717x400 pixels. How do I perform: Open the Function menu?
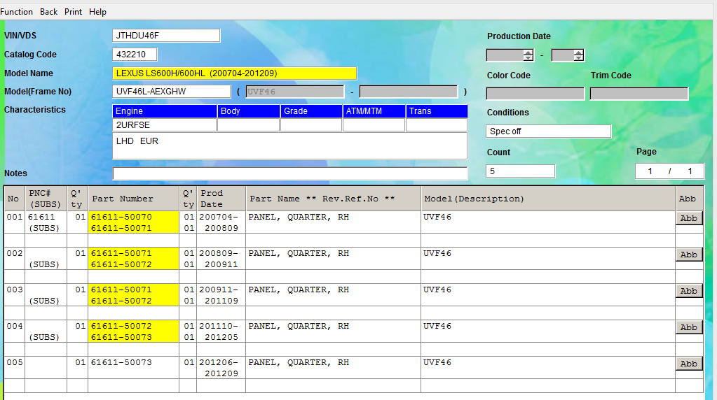[x=16, y=12]
